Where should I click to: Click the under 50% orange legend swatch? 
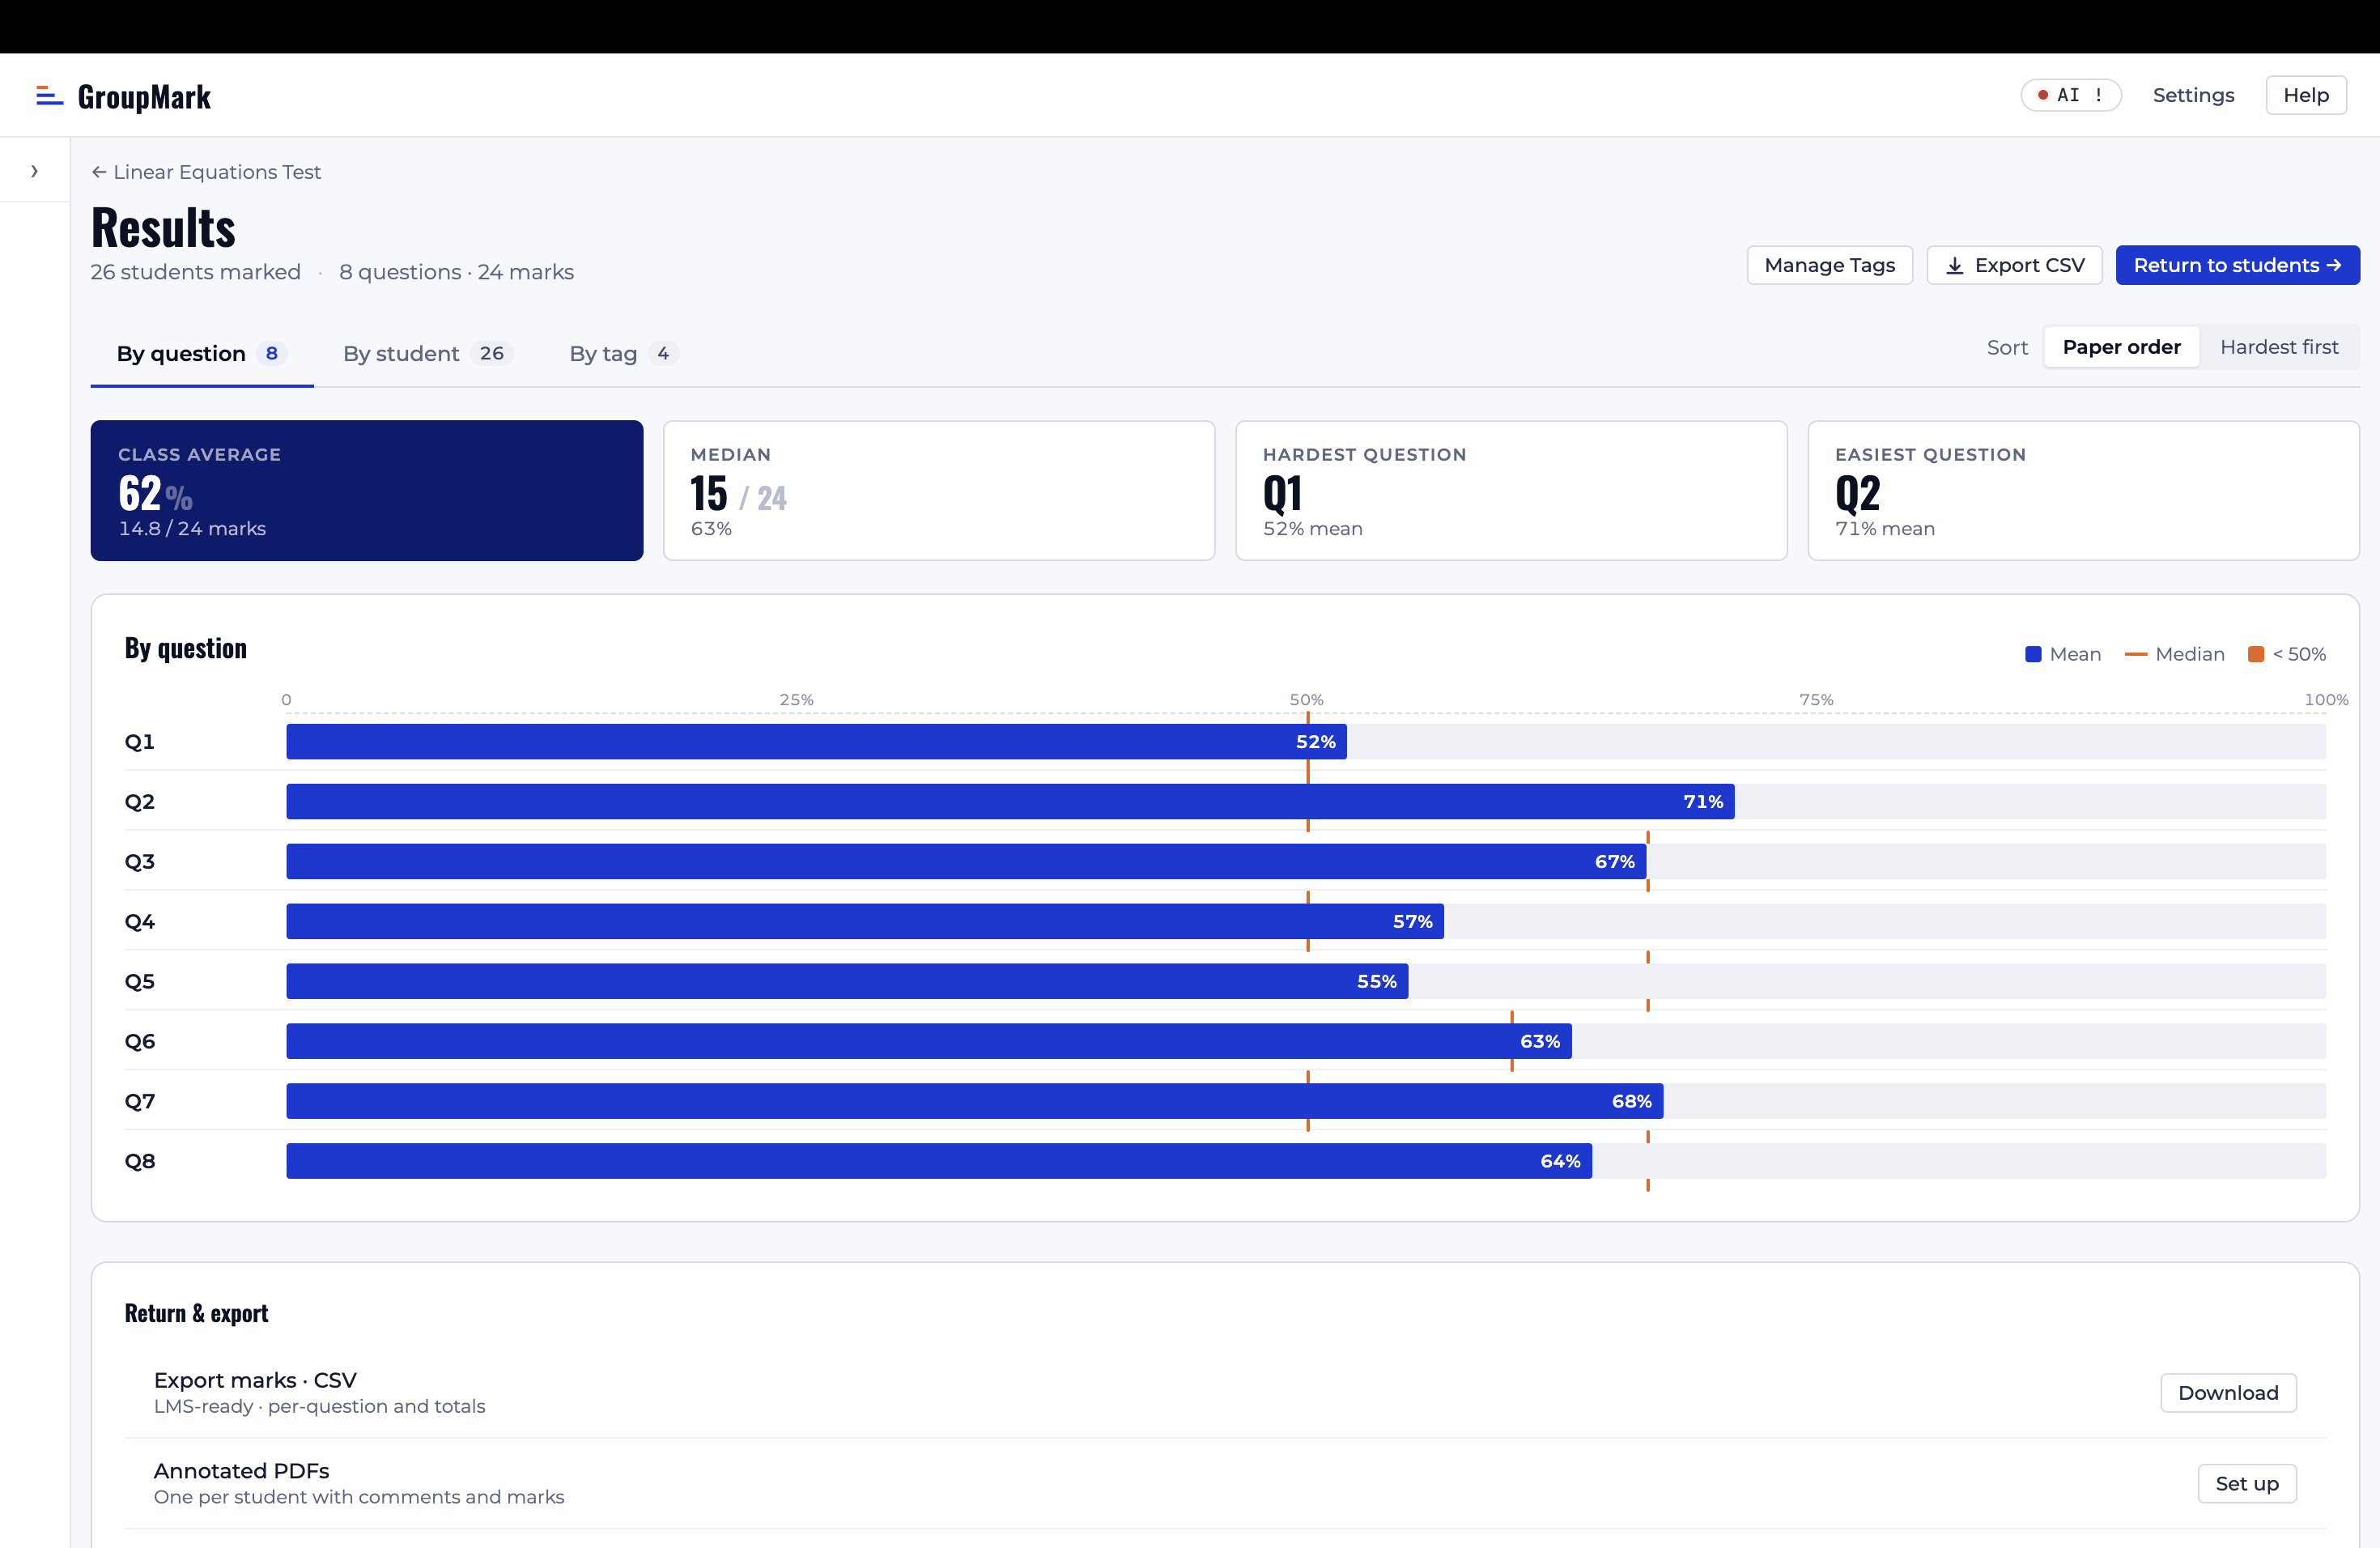(2255, 654)
